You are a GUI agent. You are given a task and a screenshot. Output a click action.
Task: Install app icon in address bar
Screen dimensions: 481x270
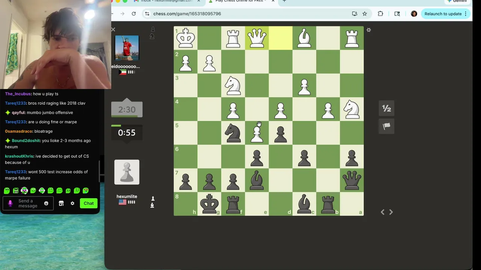[354, 14]
